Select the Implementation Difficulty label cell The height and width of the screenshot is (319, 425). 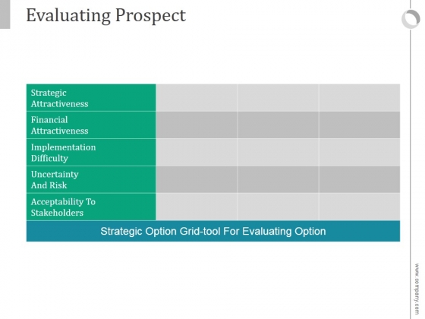(91, 153)
